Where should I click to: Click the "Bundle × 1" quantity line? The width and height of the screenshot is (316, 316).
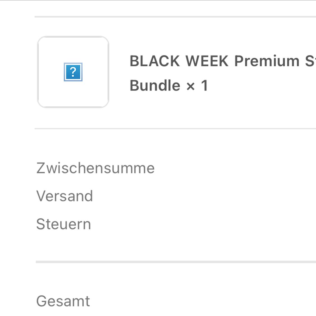tap(169, 85)
